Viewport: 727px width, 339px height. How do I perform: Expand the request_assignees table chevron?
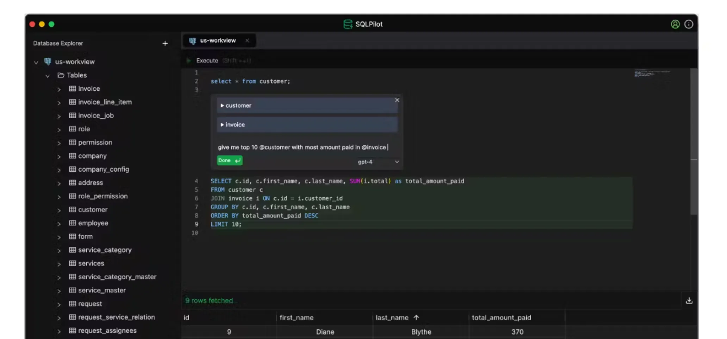[x=59, y=331]
